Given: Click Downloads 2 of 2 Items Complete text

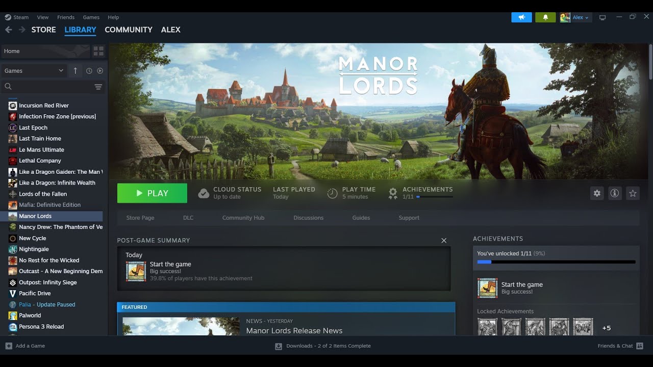Looking at the screenshot, I should (329, 346).
